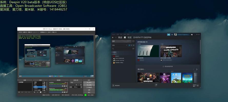Add a new scene in OBS Scenes panel
This screenshot has height=102, width=228.
pos(19,92)
